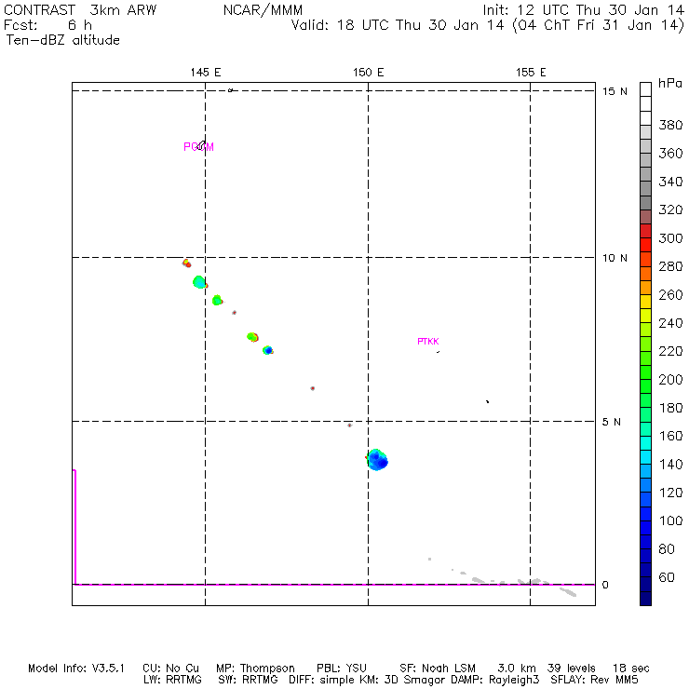Click the 'DIFF: simple' setting text
Viewport: 689px width, 689px height.
322,681
